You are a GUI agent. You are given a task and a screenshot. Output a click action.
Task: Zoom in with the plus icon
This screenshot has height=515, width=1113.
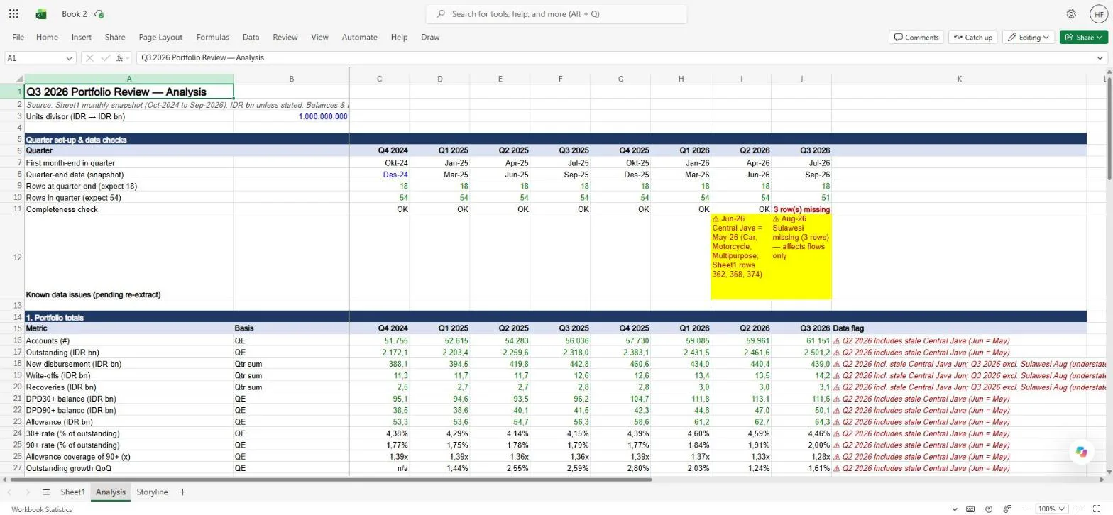pyautogui.click(x=1078, y=509)
